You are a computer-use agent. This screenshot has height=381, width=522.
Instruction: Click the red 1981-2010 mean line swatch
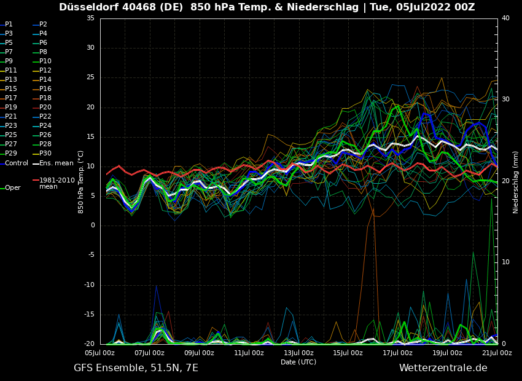tap(36, 181)
